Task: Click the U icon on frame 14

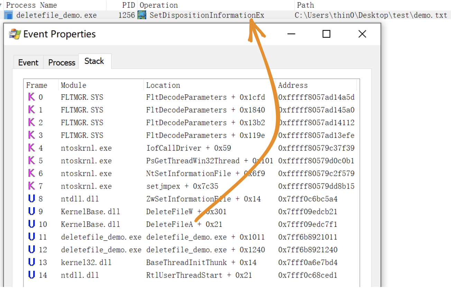Action: tap(31, 275)
